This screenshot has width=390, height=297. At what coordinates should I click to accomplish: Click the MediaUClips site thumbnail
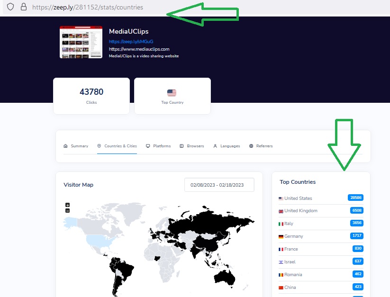[x=81, y=42]
